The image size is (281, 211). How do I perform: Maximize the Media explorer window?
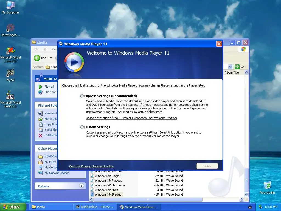[239, 43]
